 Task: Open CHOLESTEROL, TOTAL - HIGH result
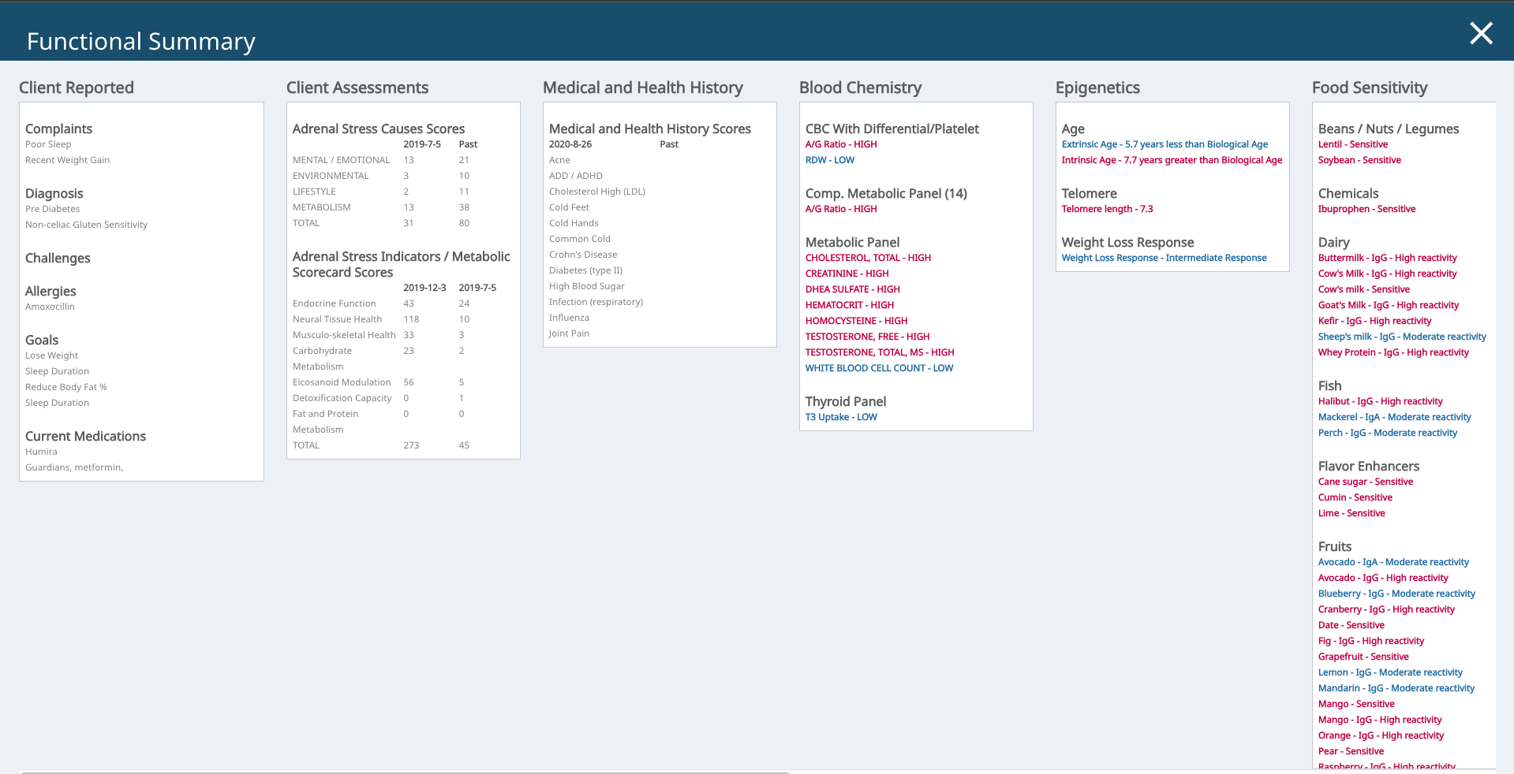pos(868,258)
